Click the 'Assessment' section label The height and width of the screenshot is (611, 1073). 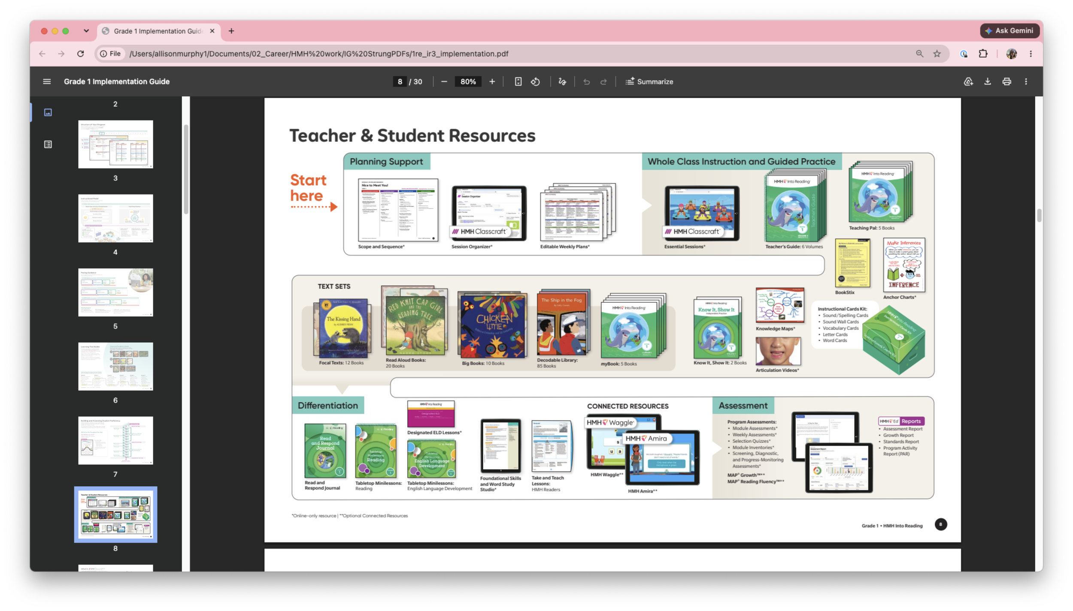(x=743, y=406)
